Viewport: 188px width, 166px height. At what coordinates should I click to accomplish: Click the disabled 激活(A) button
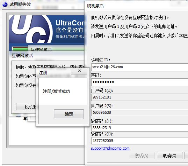(x=142, y=156)
